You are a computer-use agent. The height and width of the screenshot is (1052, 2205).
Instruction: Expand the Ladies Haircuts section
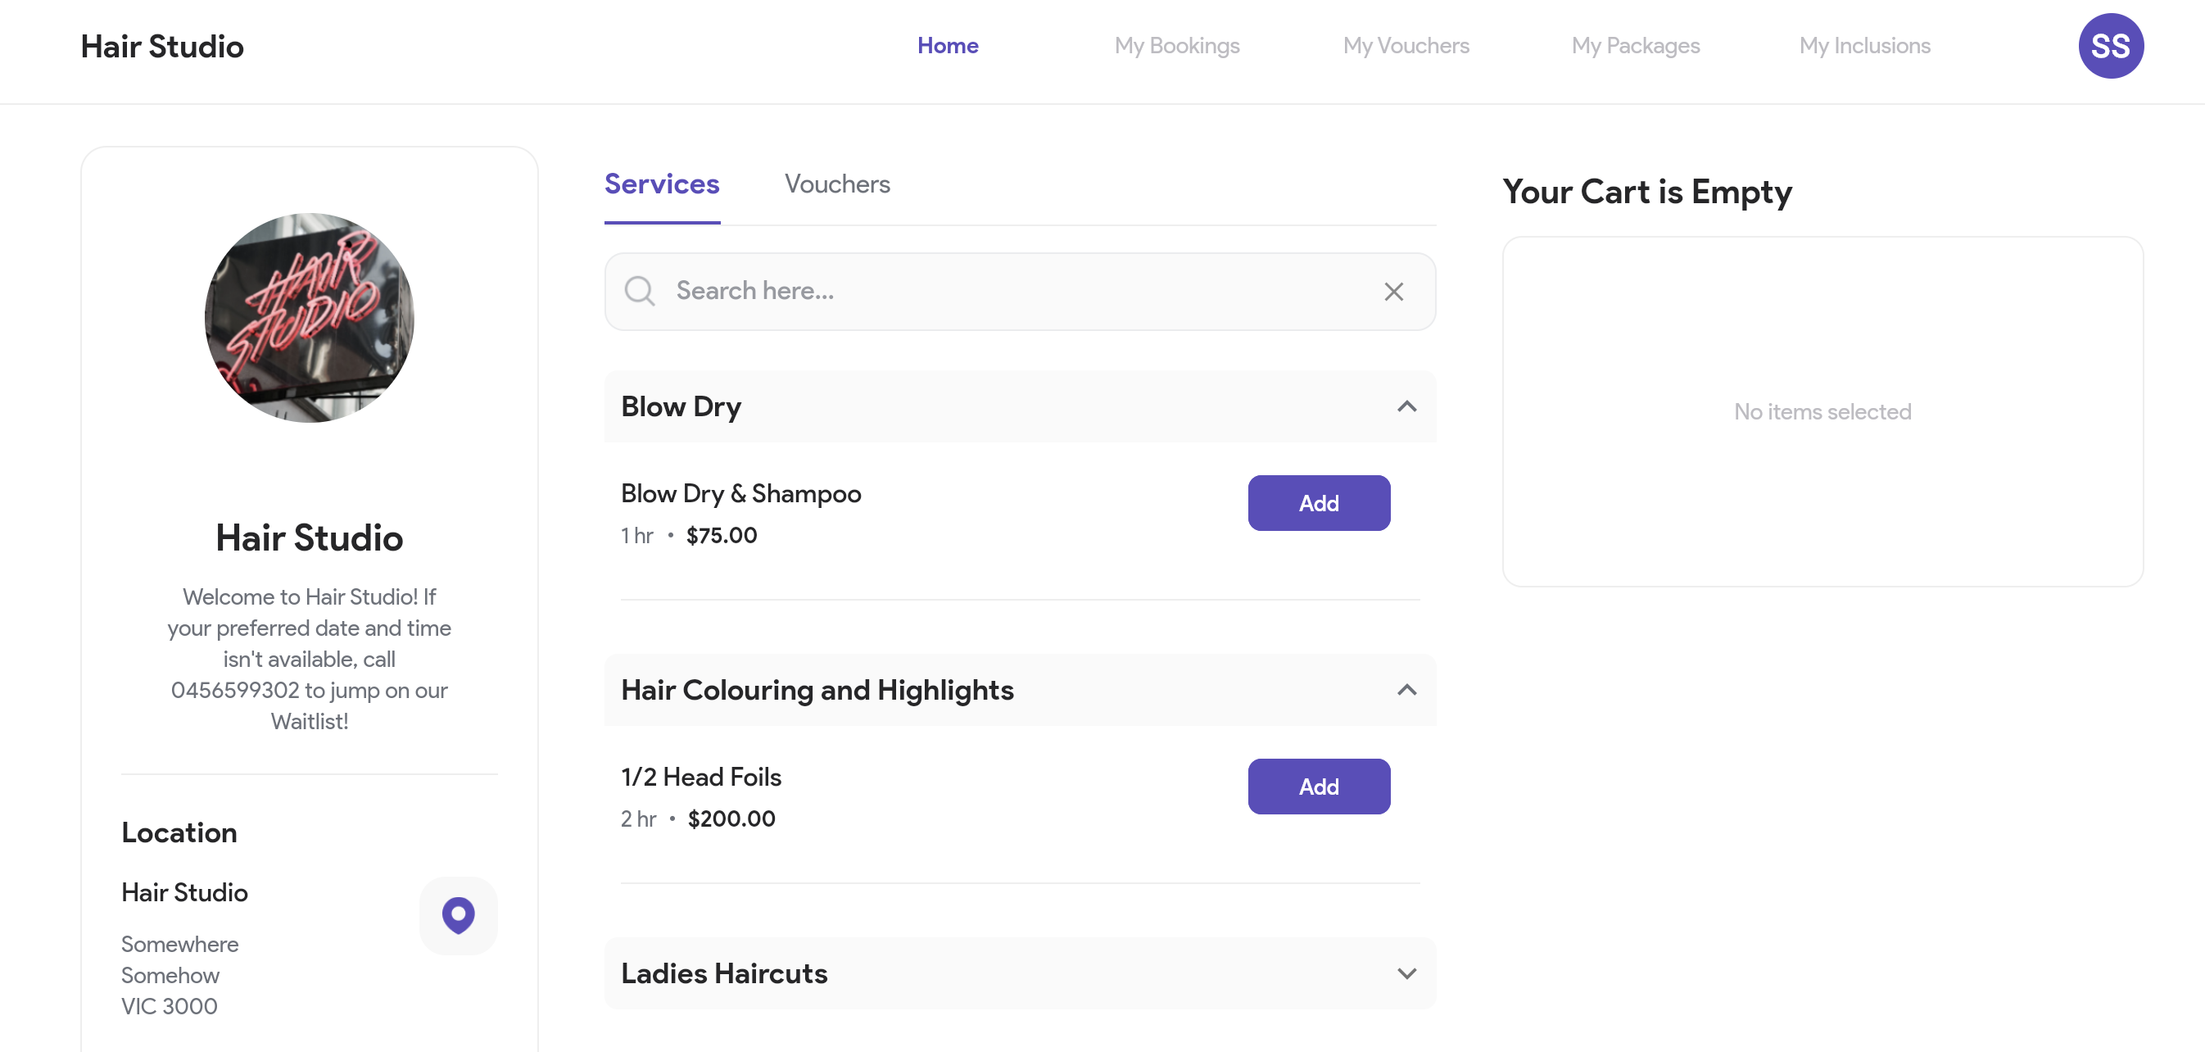tap(1406, 973)
